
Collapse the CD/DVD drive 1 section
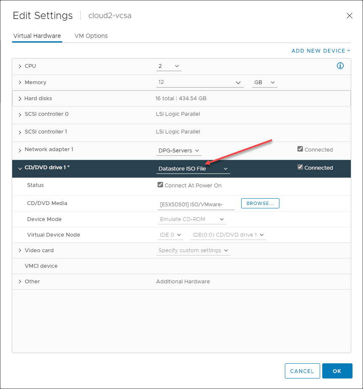tap(20, 168)
